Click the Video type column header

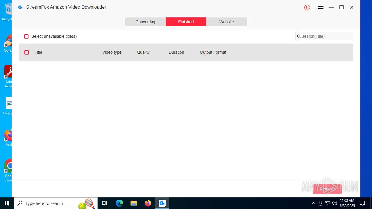[112, 52]
